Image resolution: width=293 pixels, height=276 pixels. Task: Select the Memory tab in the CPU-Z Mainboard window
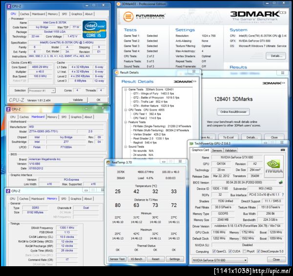coord(52,117)
